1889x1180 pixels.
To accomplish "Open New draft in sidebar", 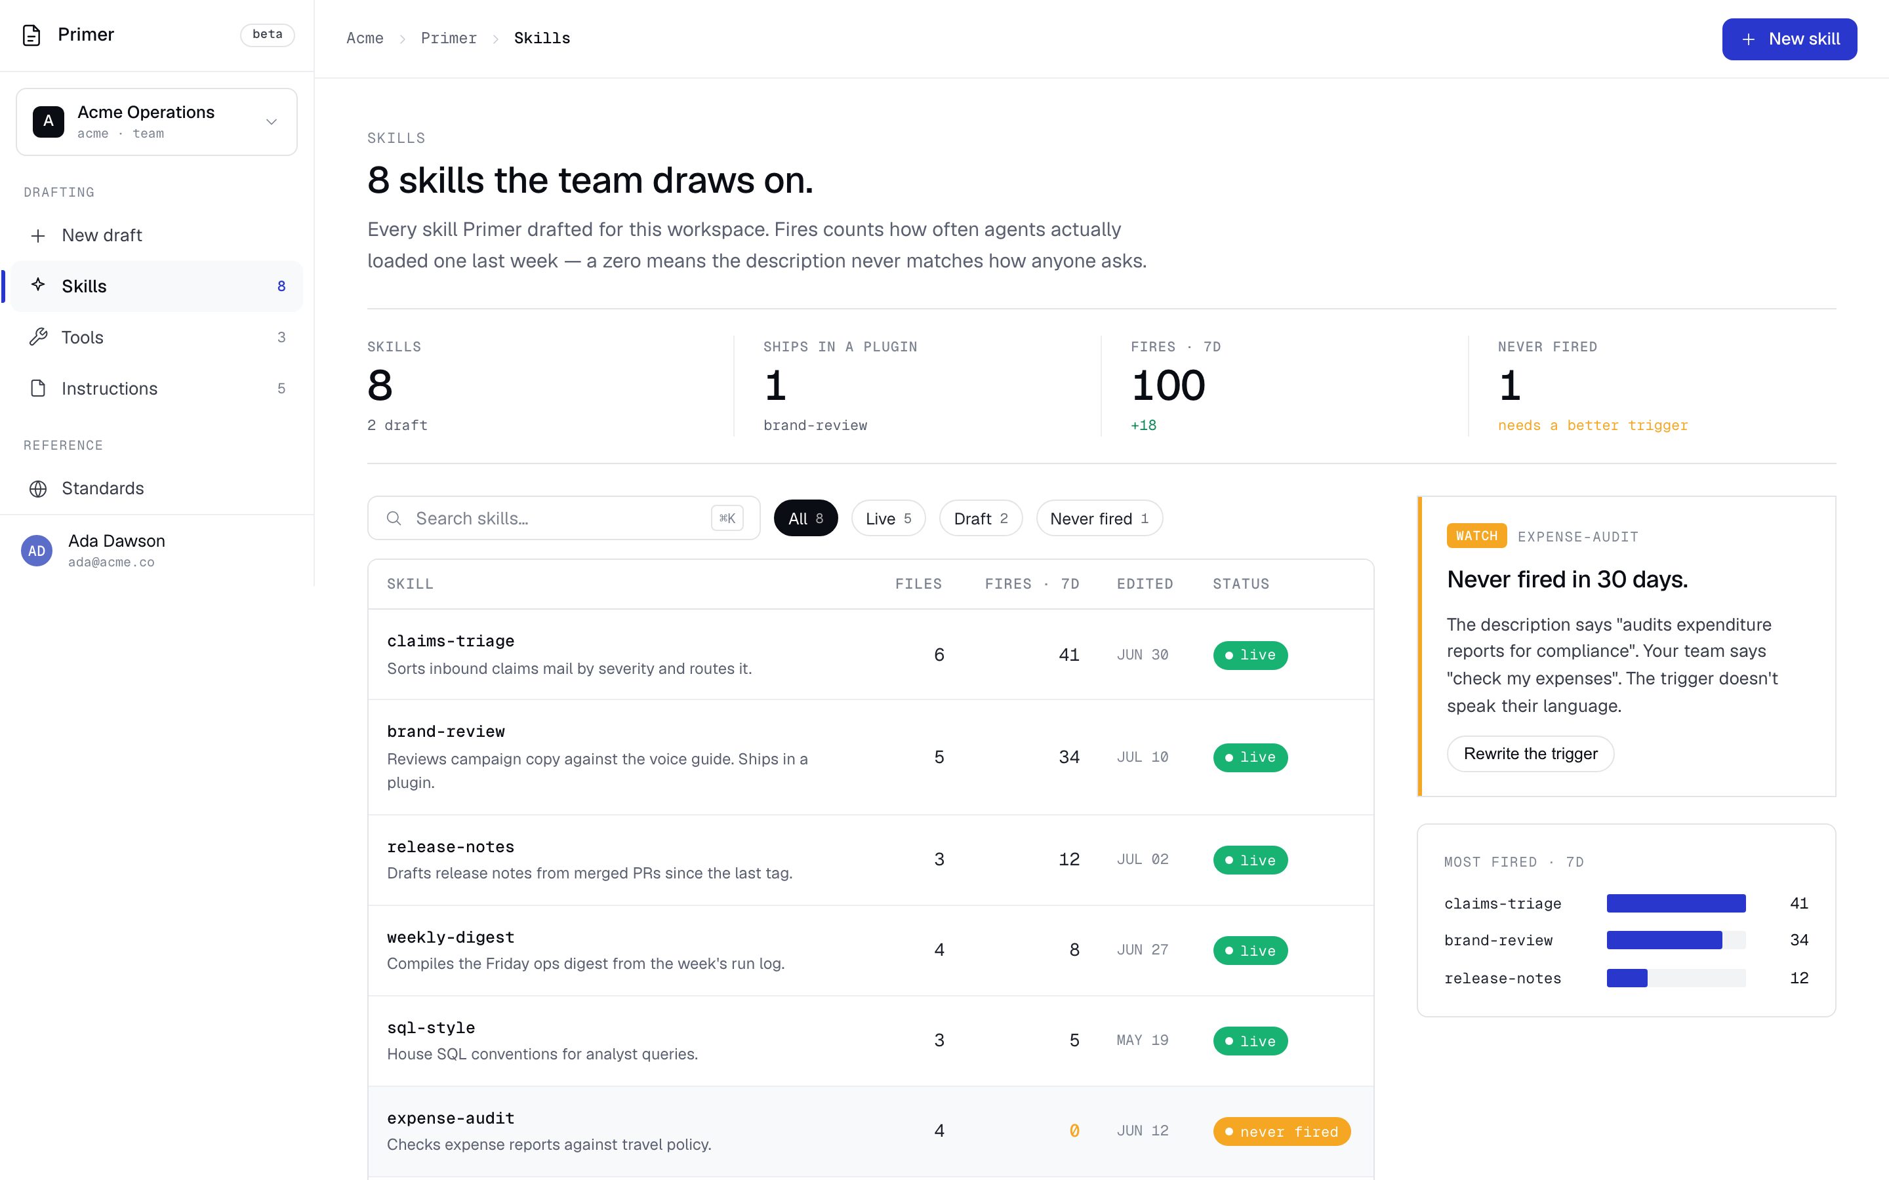I will [x=156, y=236].
